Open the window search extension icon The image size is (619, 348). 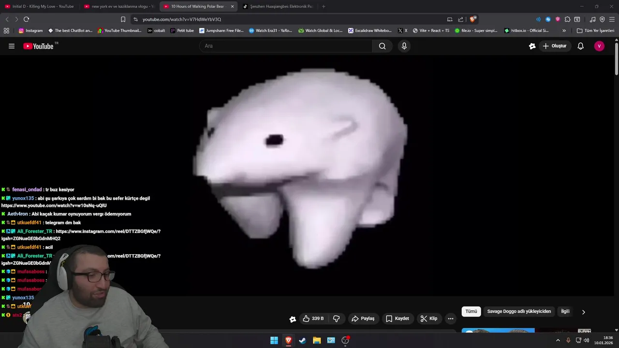(x=577, y=19)
